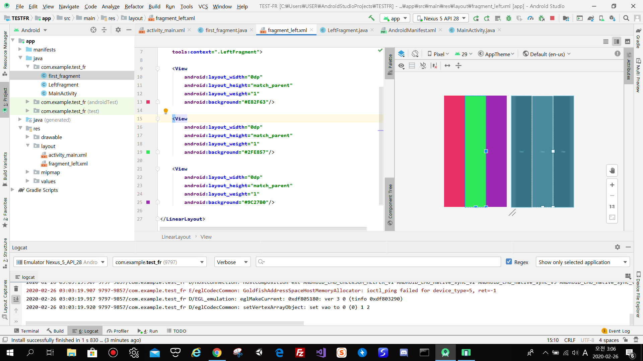Click the design surface layers icon
Viewport: 643px width, 361px height.
401,54
